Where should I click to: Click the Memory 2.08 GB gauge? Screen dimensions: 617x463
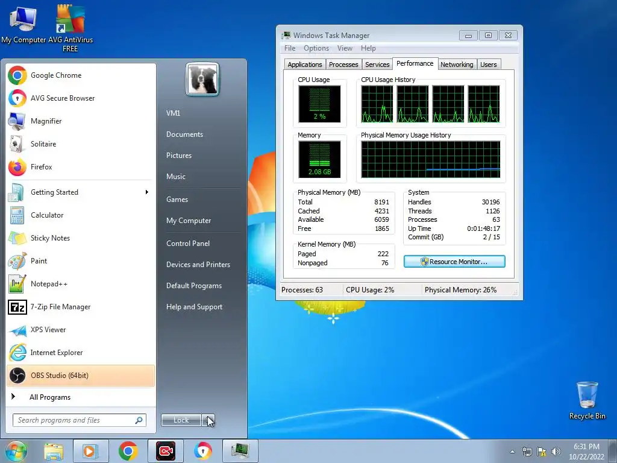point(319,159)
